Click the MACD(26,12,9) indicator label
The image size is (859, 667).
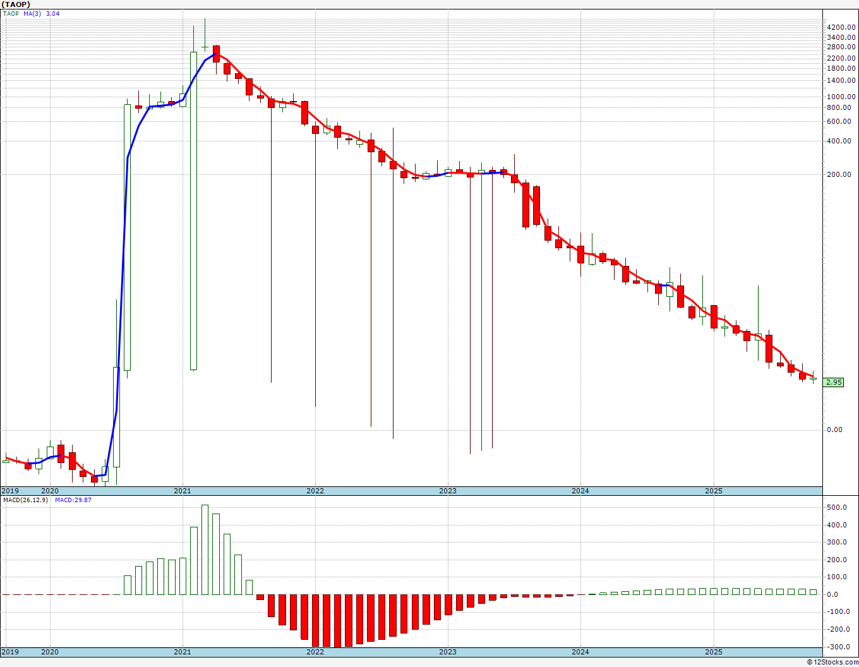coord(25,500)
